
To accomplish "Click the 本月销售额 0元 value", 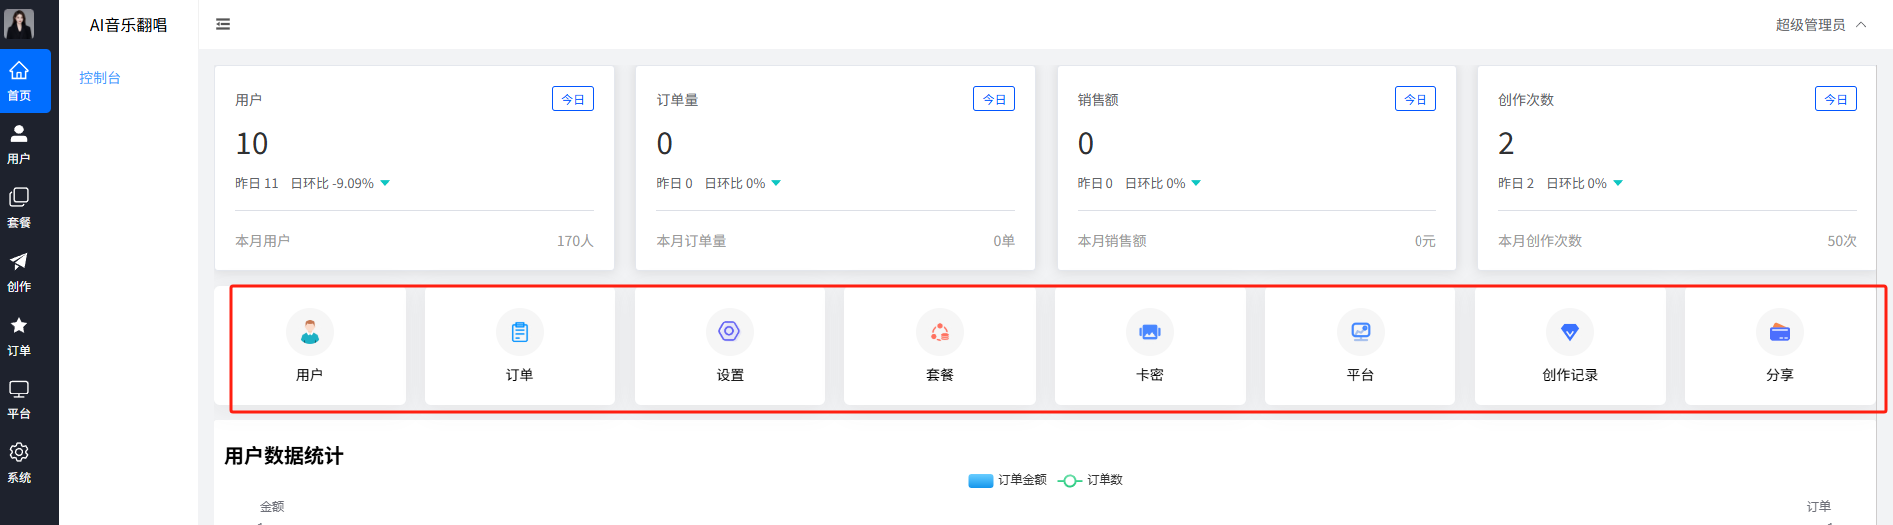I will tap(1425, 241).
